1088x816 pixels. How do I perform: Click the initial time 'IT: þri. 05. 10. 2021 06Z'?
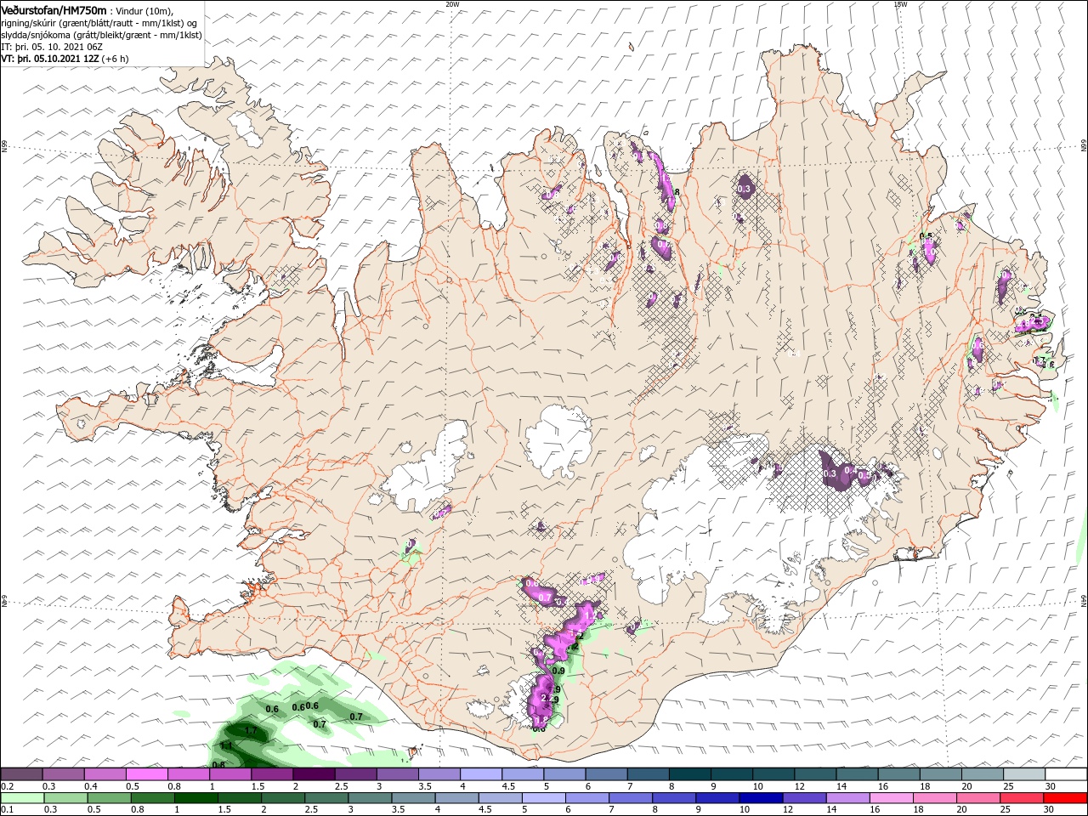[x=52, y=47]
